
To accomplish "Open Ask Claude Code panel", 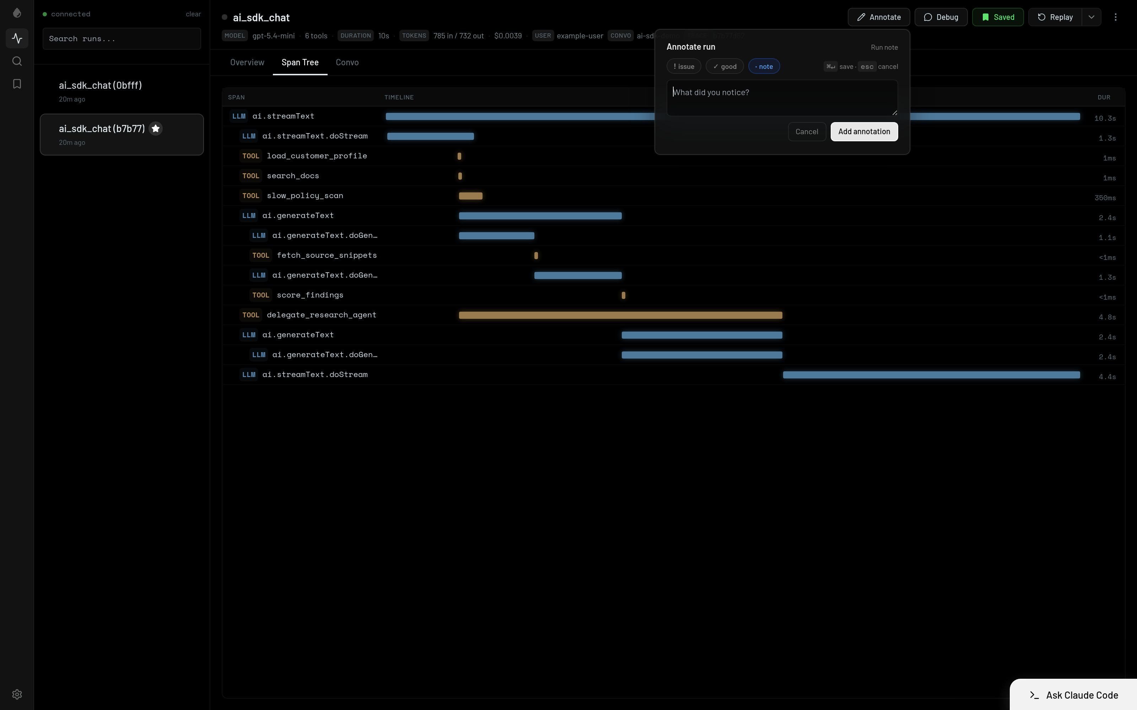I will 1073,695.
